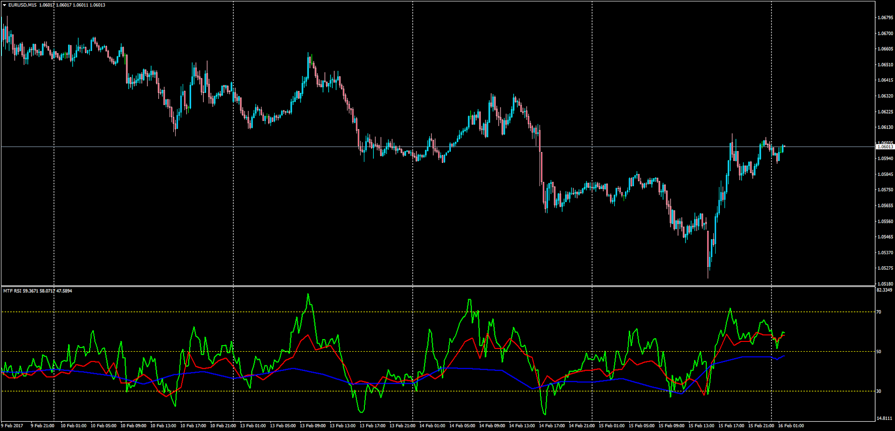This screenshot has height=431, width=895.
Task: Click the 15 Feb 01:00 time label
Action: pos(612,426)
